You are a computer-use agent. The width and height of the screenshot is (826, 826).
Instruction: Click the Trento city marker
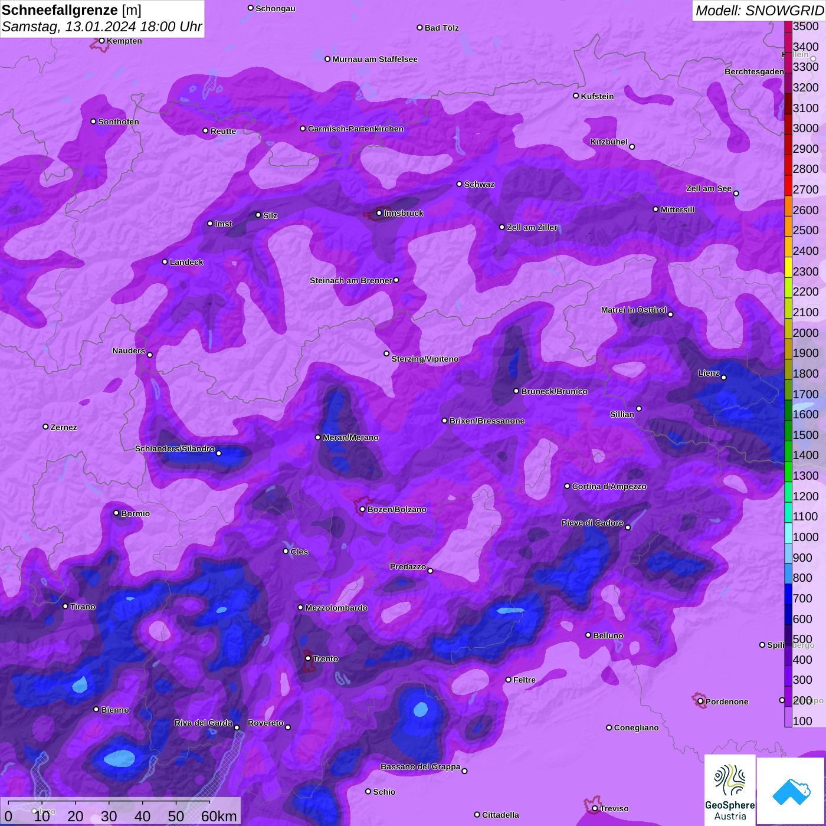click(307, 658)
